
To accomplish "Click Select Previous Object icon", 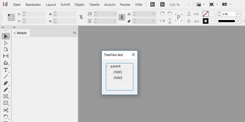I will [x=196, y=14].
